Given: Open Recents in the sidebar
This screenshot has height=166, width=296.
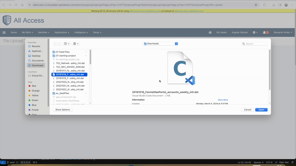Looking at the screenshot, I should [x=36, y=46].
